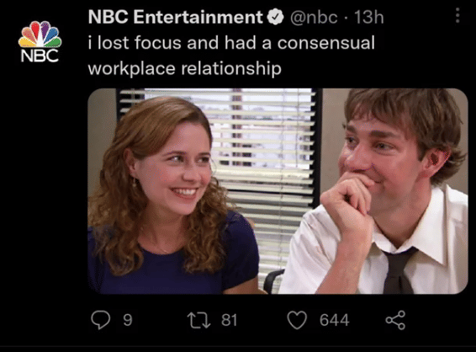476x352 pixels.
Task: Open the reply speech bubble icon
Action: coord(100,320)
